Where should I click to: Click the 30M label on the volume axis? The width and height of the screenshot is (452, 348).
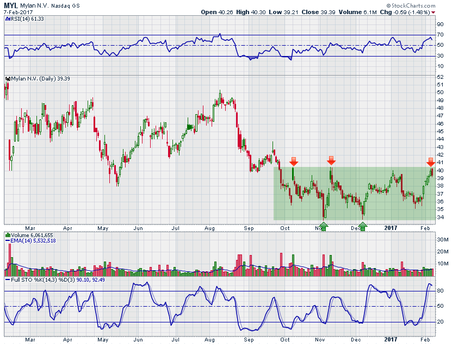coord(443,240)
